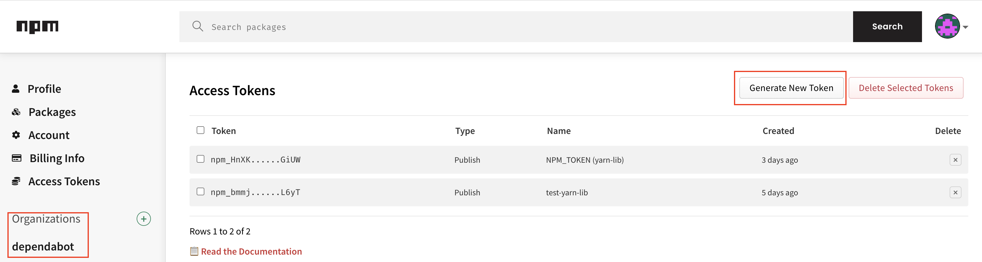Open the user avatar dropdown menu
The image size is (982, 262).
click(x=951, y=27)
